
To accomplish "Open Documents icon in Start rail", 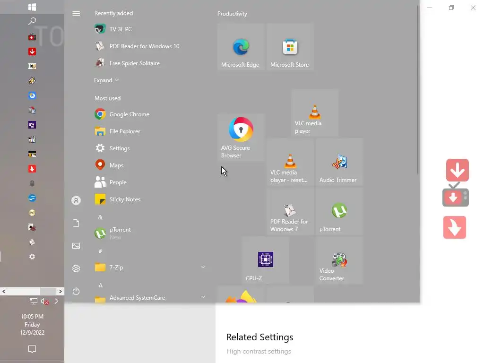I will 76,223.
